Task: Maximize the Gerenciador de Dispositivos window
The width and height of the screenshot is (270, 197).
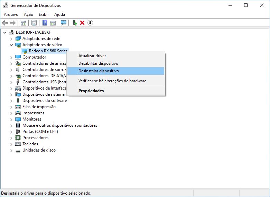Action: point(246,5)
